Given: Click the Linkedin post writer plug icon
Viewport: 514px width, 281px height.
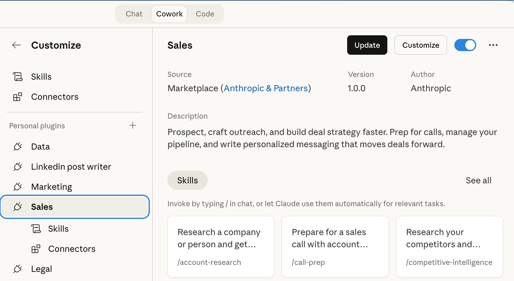Looking at the screenshot, I should click(18, 167).
